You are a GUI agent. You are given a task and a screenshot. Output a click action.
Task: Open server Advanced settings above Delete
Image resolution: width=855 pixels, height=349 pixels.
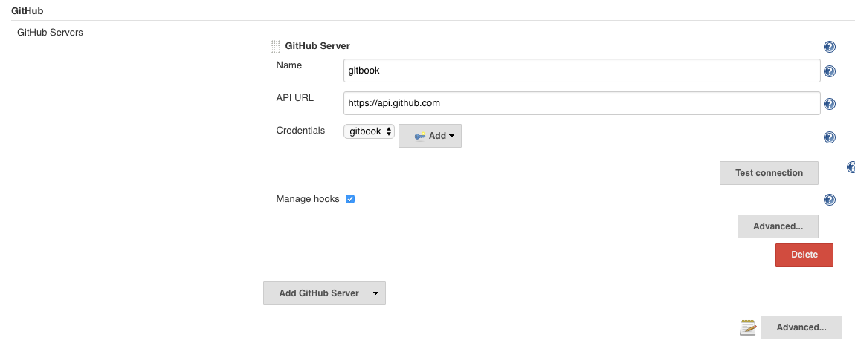click(x=778, y=226)
